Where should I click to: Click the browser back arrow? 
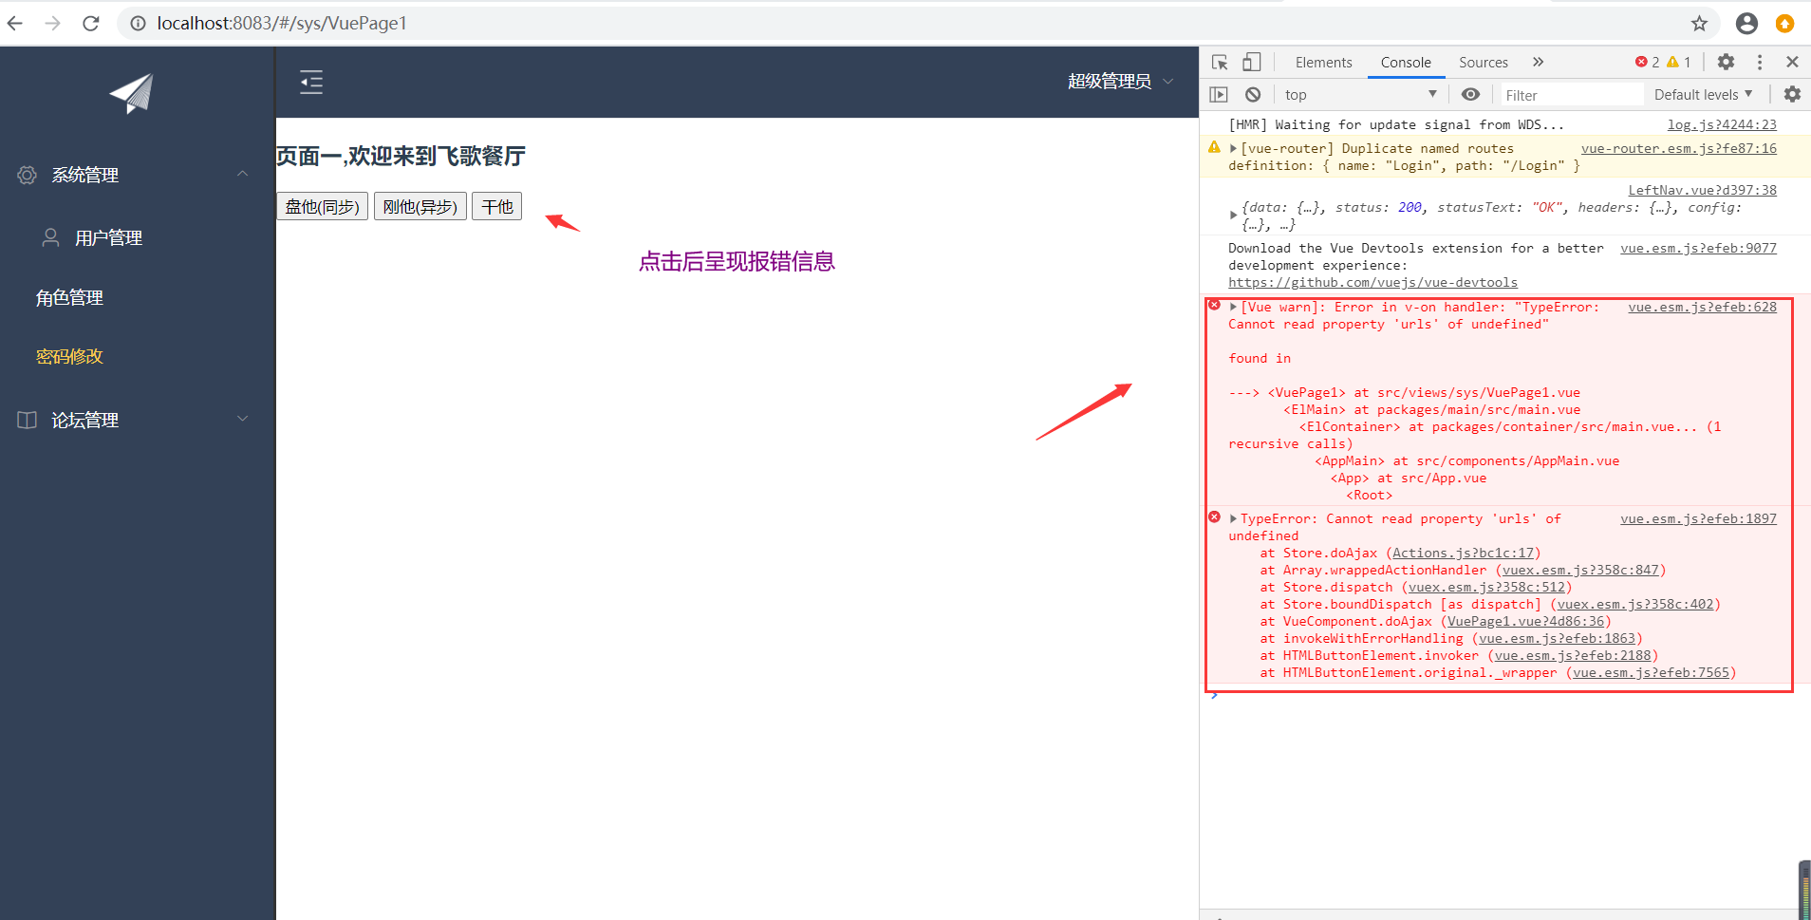coord(15,24)
